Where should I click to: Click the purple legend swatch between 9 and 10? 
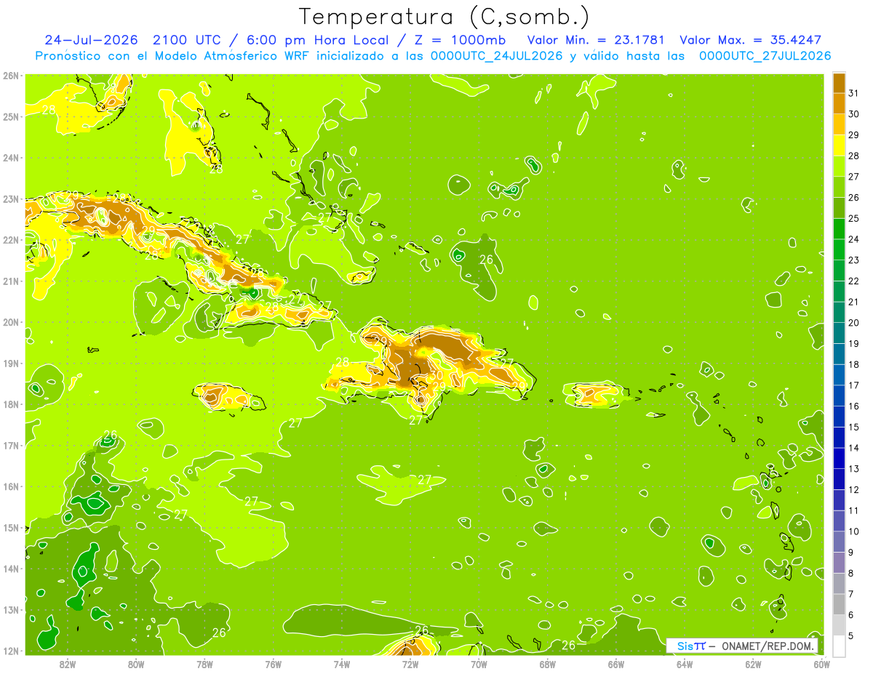(x=839, y=542)
